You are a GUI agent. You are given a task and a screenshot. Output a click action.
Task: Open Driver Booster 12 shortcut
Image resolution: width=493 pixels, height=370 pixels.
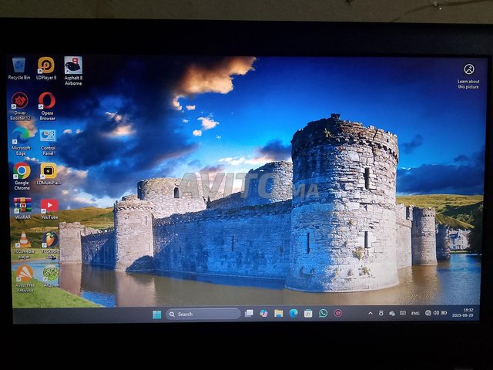click(x=20, y=103)
